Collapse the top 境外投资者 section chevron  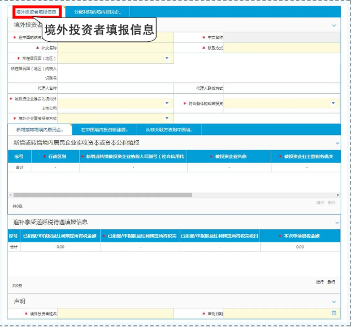pyautogui.click(x=334, y=25)
